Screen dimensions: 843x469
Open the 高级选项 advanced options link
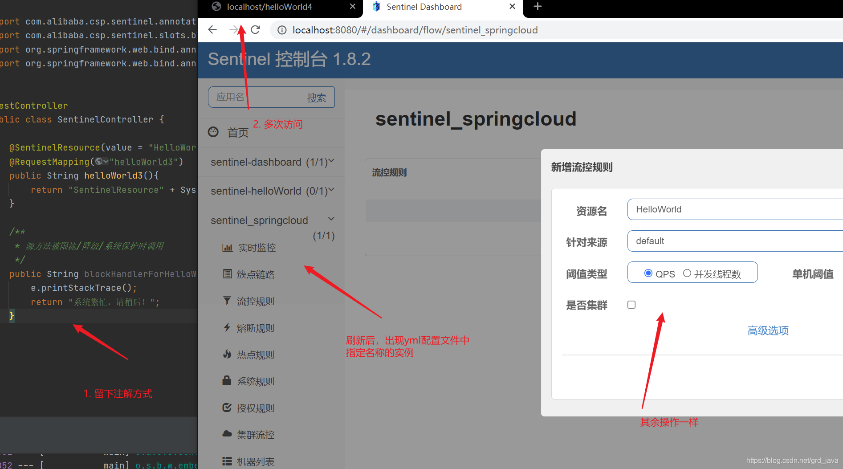(768, 330)
